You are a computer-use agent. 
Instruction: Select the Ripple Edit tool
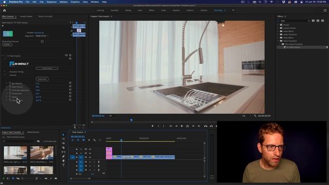63,143
